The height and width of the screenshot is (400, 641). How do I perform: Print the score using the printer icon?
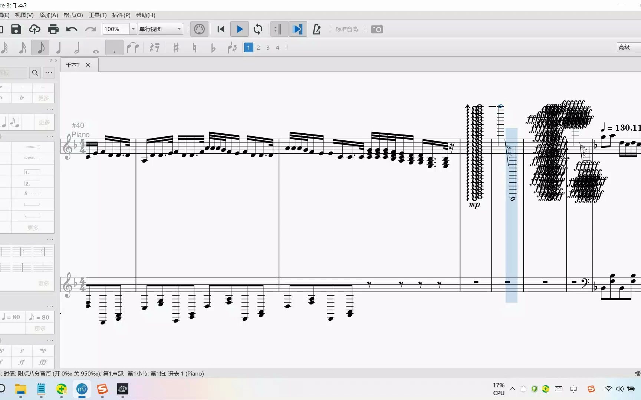(x=53, y=29)
